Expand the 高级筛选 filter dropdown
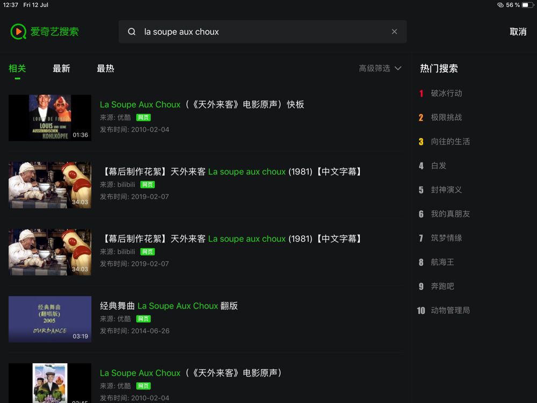Screen dimensions: 537x403 point(380,69)
